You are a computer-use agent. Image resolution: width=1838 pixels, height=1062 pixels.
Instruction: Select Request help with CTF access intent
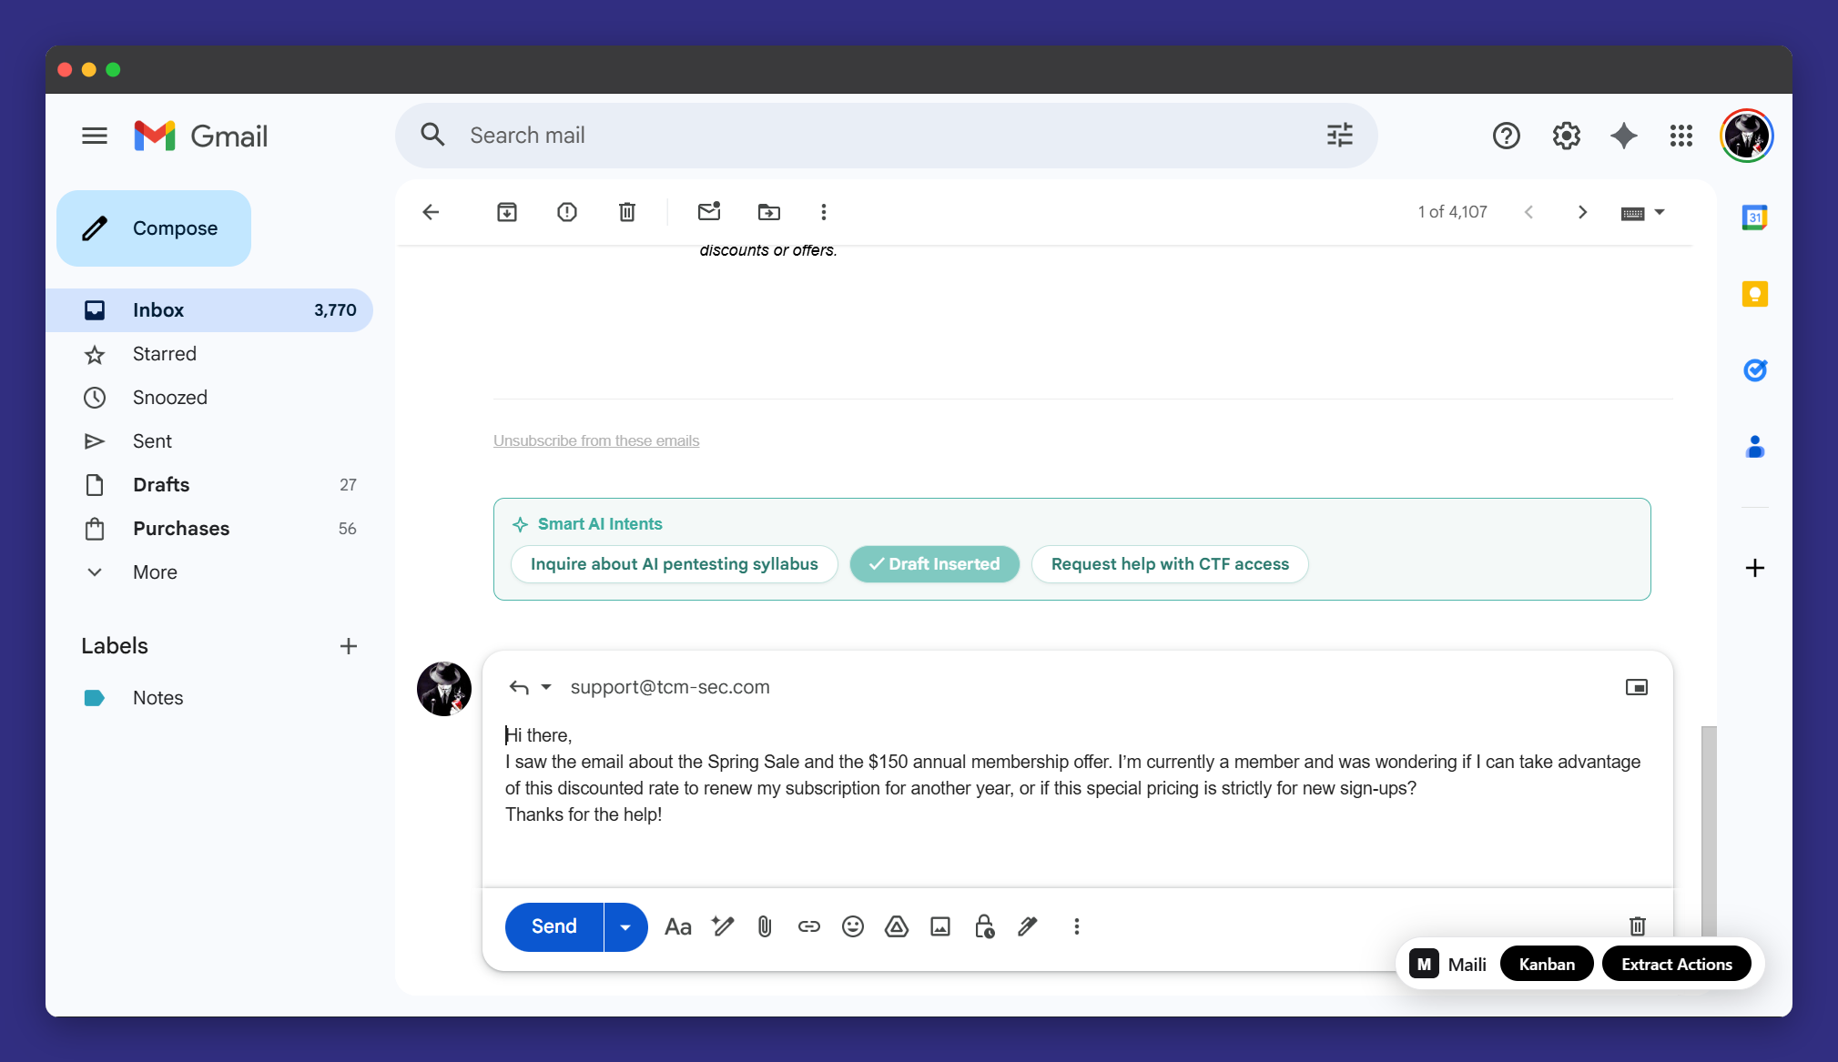(1170, 564)
